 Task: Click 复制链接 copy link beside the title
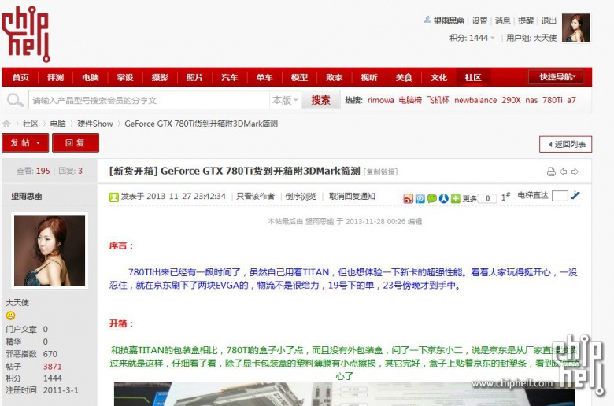pyautogui.click(x=381, y=172)
